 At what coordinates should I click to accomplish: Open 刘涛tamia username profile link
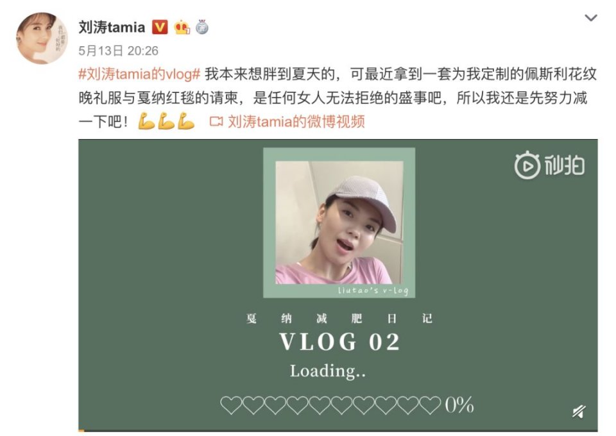click(x=112, y=27)
